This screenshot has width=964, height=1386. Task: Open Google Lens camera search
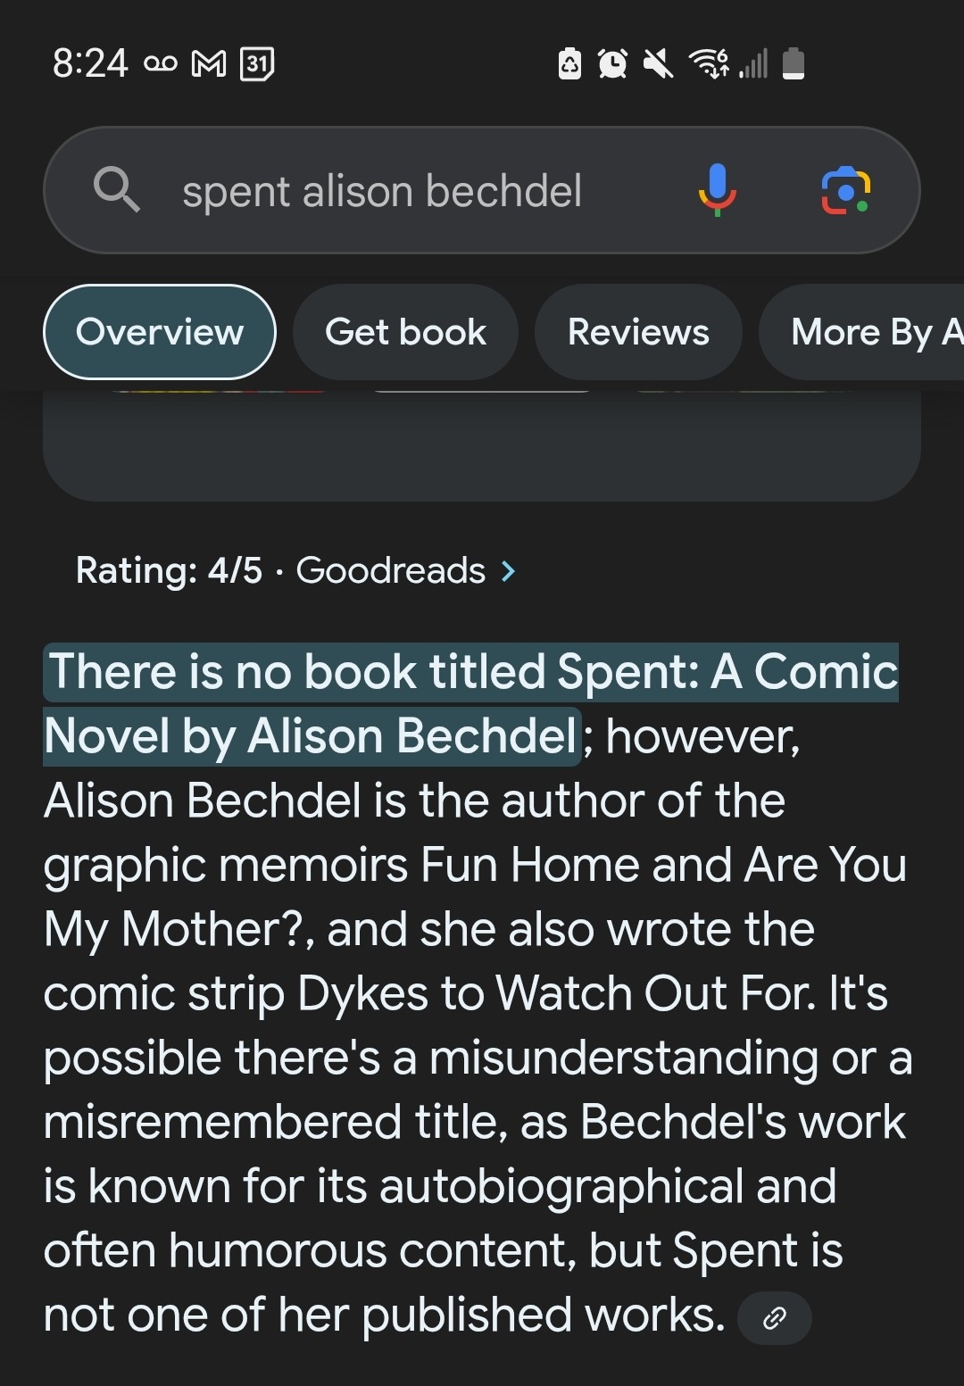tap(845, 190)
